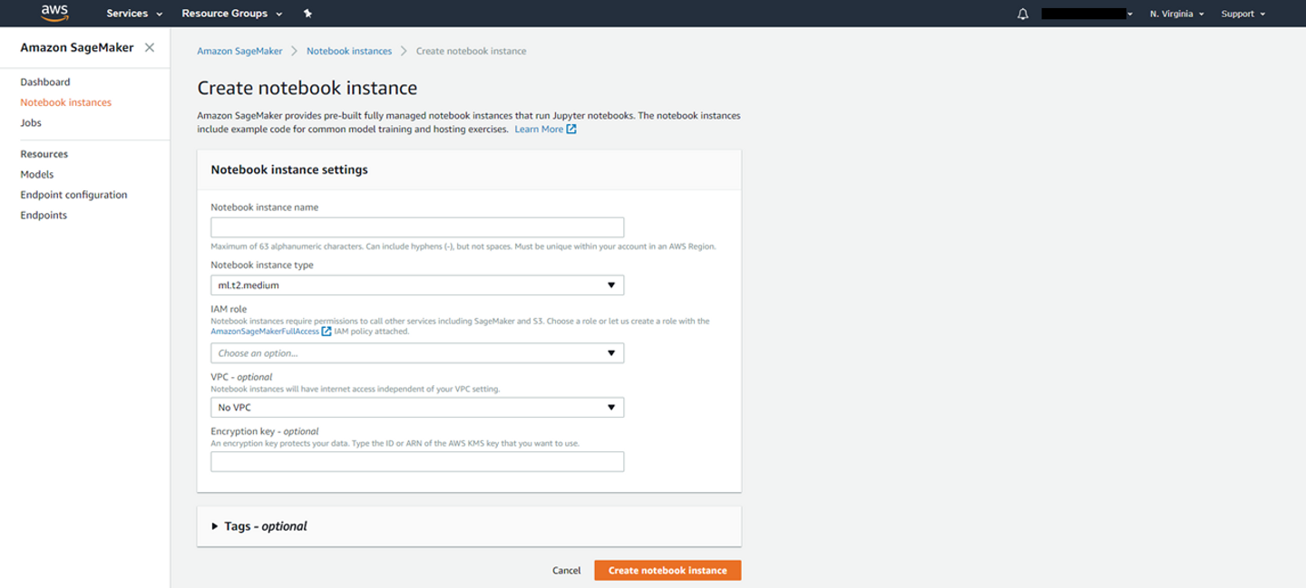Open the Resource Groups menu

click(232, 14)
